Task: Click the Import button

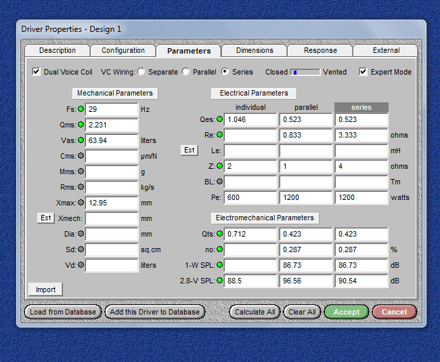Action: click(x=45, y=289)
